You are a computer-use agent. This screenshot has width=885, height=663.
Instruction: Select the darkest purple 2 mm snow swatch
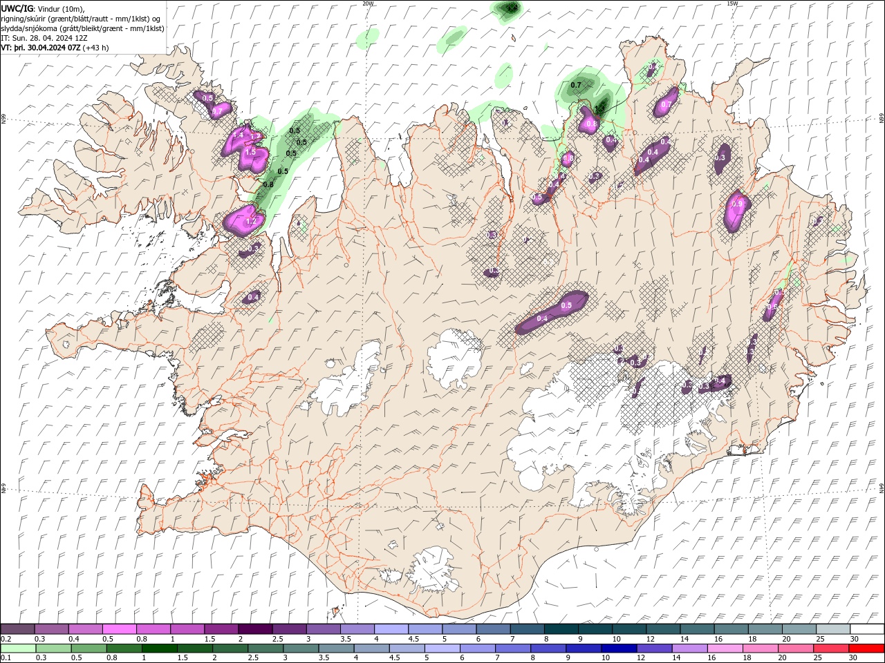tap(255, 629)
